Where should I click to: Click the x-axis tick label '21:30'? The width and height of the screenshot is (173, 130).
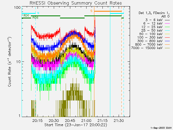point(119,121)
